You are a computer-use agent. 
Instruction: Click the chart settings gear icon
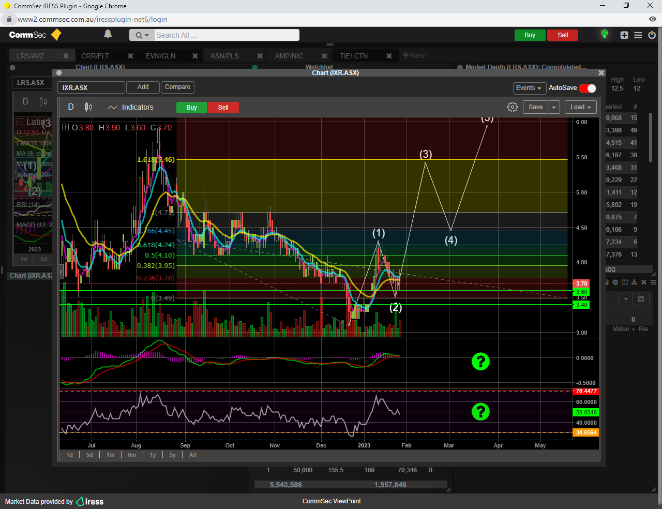[x=512, y=107]
